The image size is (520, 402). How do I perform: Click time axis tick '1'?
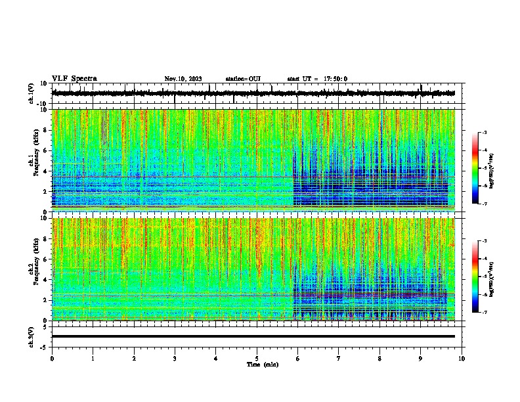coord(93,359)
